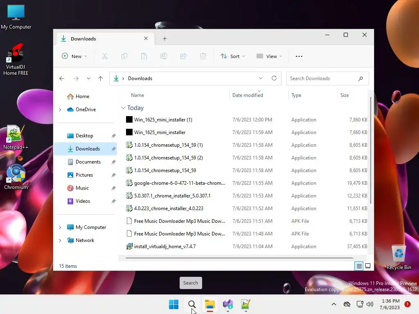419x314 pixels.
Task: Click the taskbar Search magnifier
Action: point(192,304)
